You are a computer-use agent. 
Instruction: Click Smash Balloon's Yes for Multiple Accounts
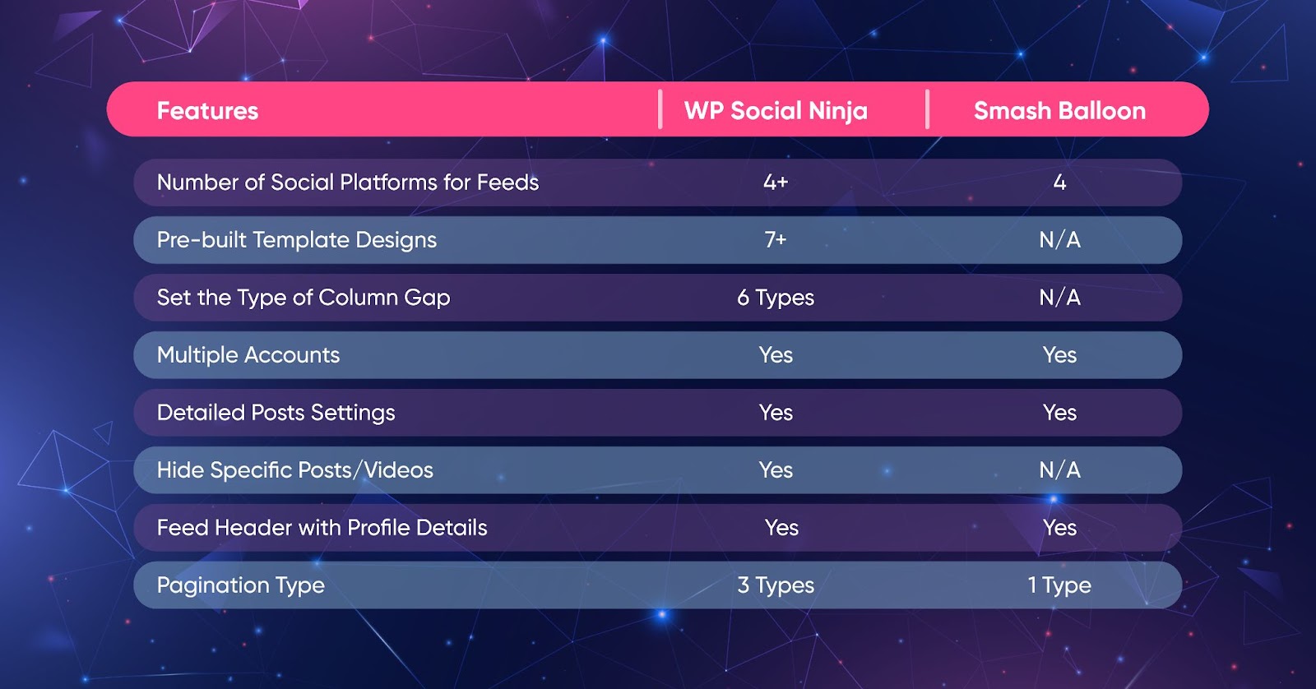pyautogui.click(x=1059, y=355)
